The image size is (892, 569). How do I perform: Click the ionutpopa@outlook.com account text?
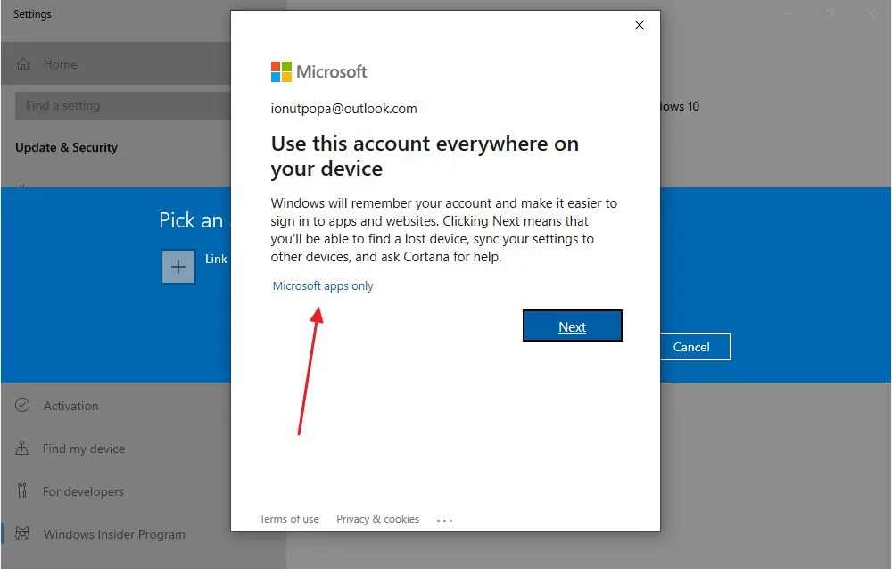click(x=343, y=109)
